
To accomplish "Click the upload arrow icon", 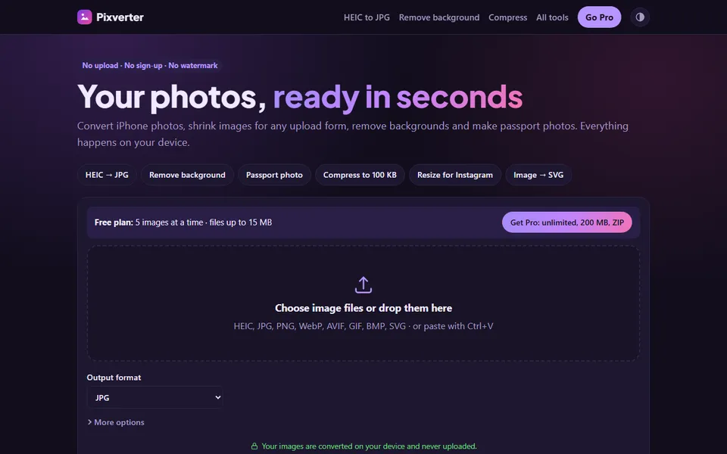I will [x=363, y=285].
